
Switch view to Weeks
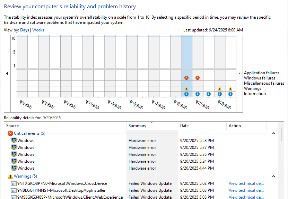tap(38, 30)
